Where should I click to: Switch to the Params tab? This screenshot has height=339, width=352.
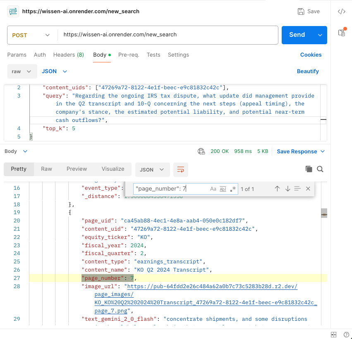[x=17, y=55]
